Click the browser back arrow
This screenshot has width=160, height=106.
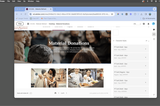point(17,14)
